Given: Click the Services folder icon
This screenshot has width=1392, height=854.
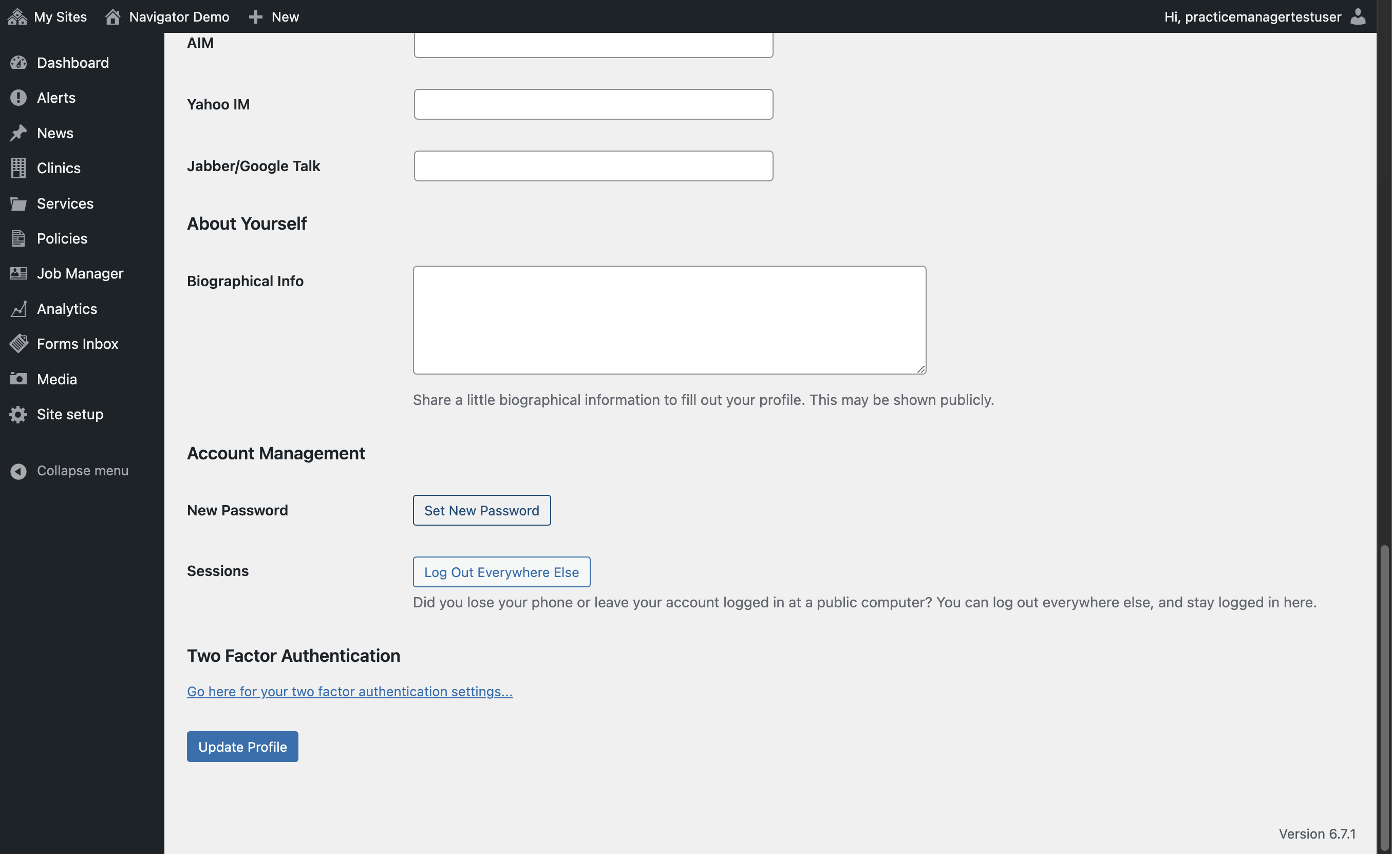Looking at the screenshot, I should 18,203.
